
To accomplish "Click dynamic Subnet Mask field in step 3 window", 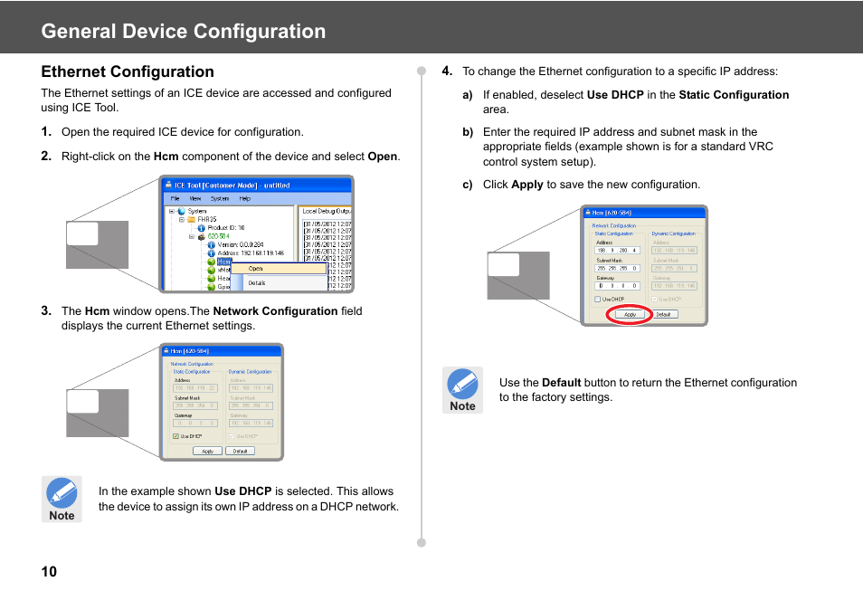I will coord(251,405).
